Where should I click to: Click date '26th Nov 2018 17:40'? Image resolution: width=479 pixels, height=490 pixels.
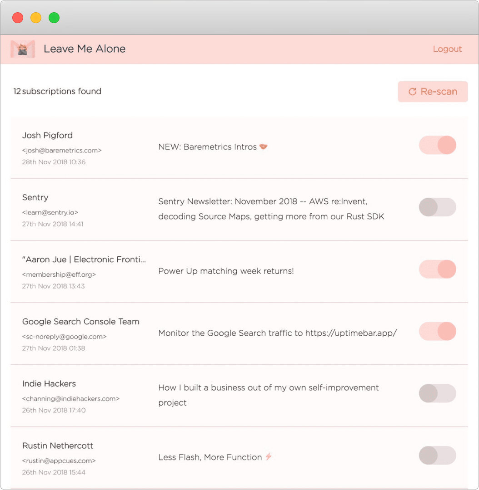[54, 410]
